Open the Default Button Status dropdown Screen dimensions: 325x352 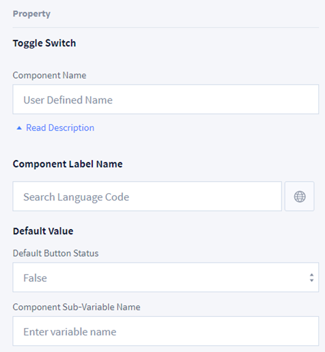point(166,278)
